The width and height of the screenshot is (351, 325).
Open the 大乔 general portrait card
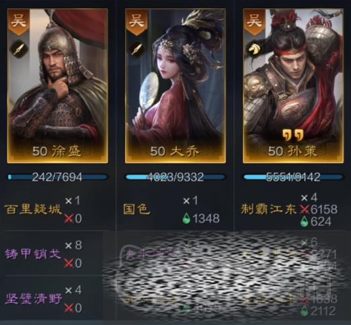pos(175,86)
